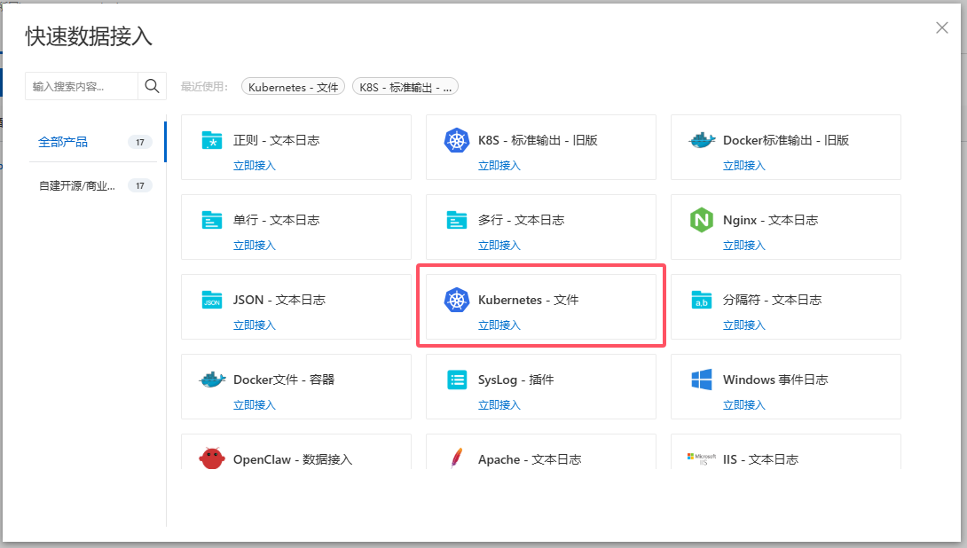The height and width of the screenshot is (548, 967).
Task: Click the OpenClaw red mascot icon
Action: coord(211,458)
